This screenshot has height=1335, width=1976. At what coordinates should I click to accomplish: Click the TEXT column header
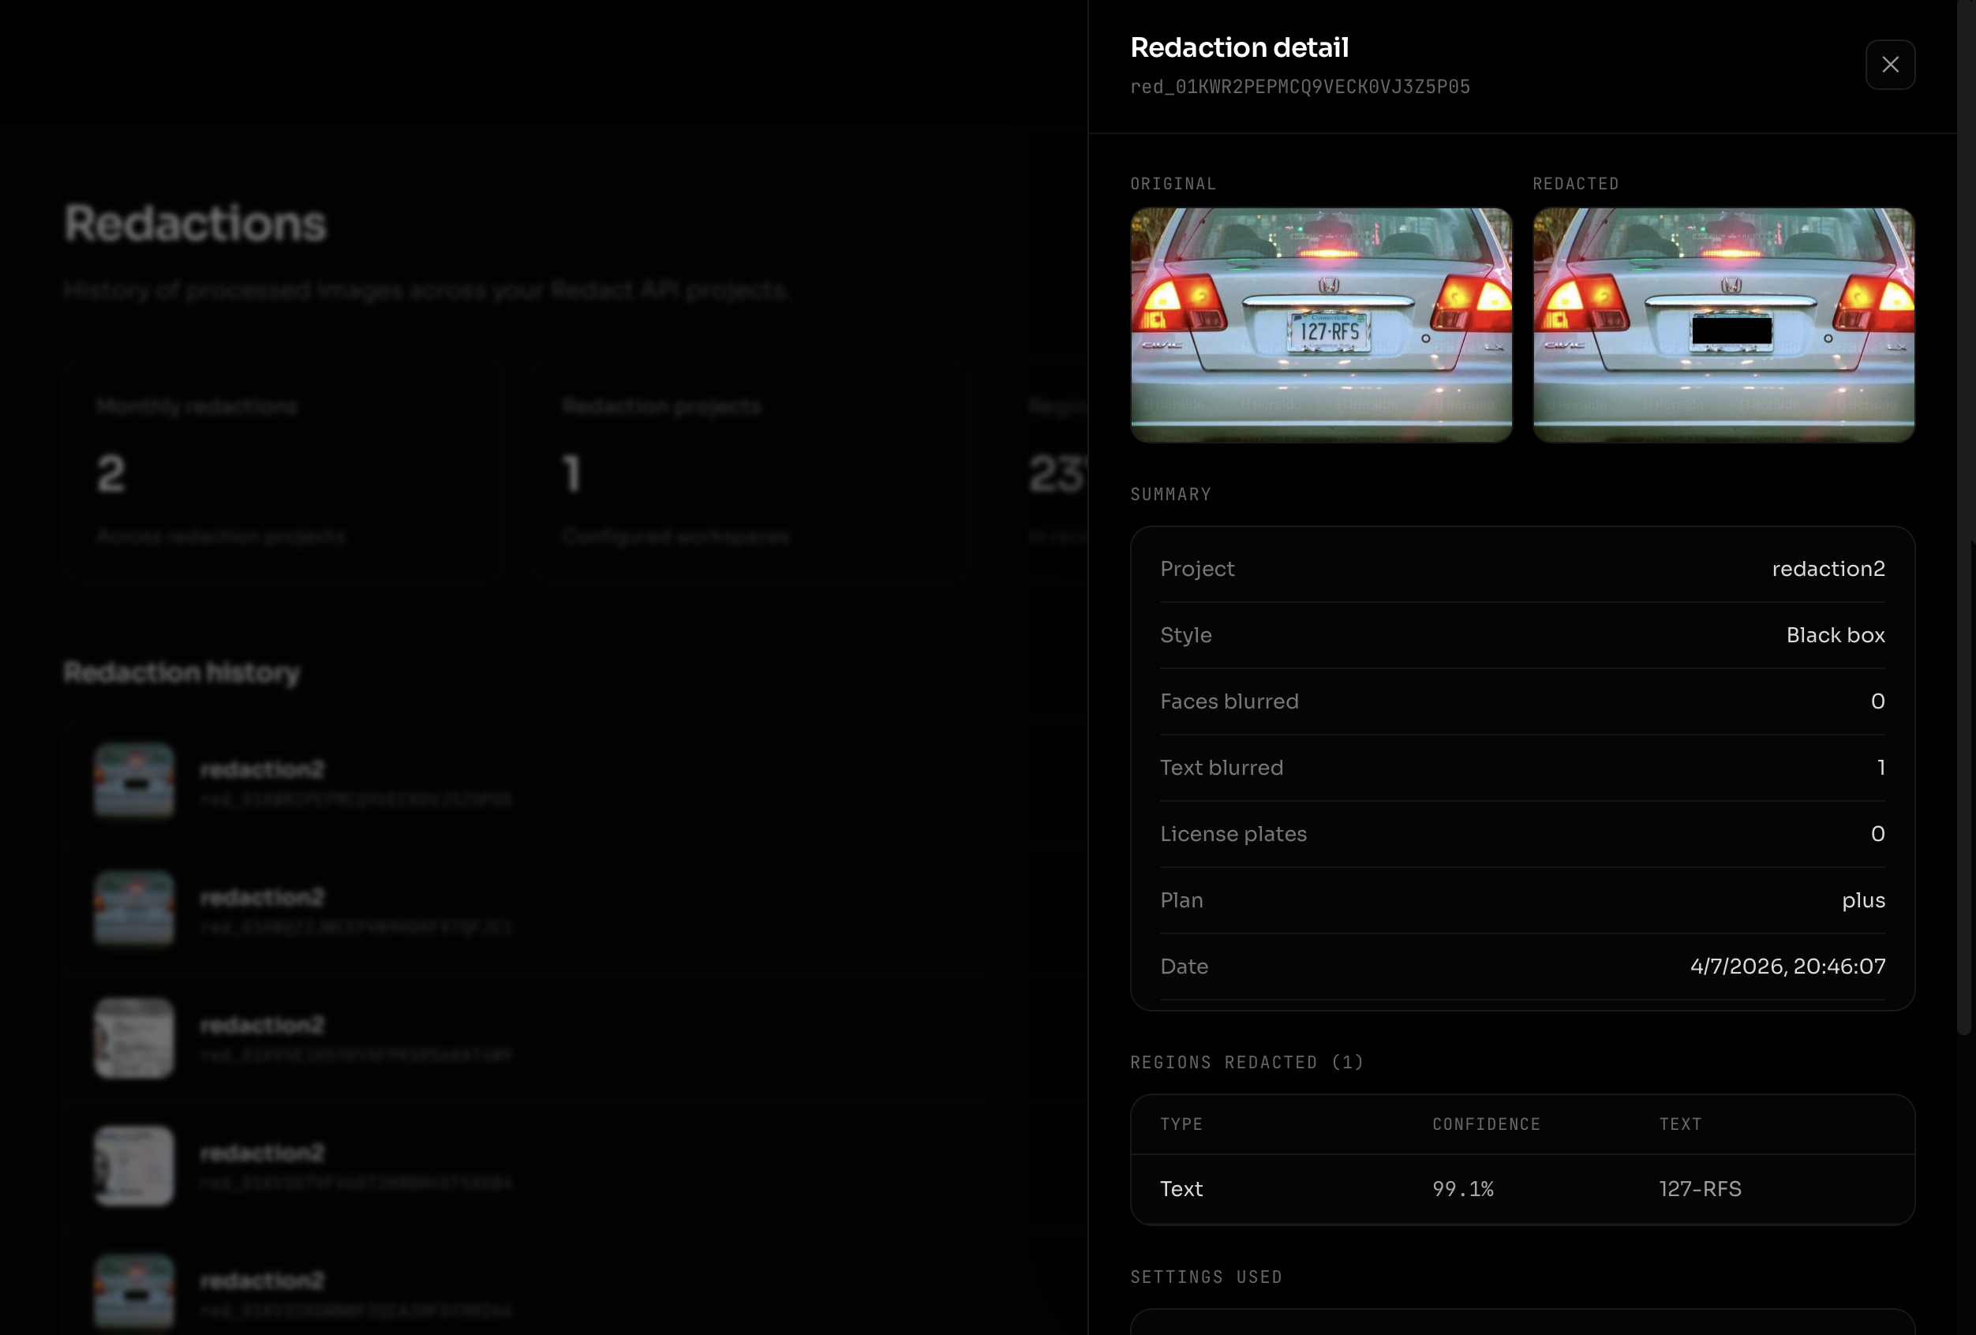(1680, 1124)
